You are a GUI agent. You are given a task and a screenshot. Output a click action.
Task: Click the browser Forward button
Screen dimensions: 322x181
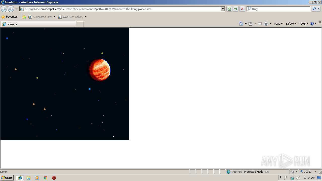click(11, 9)
